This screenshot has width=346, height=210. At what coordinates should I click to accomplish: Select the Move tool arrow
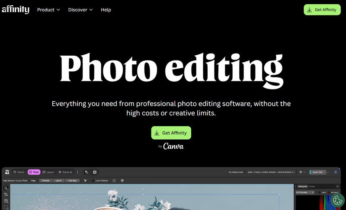tap(6, 188)
